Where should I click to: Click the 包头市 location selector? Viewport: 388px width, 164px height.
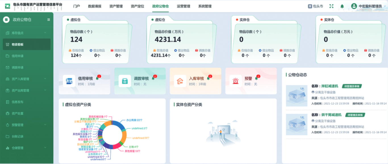(316, 6)
